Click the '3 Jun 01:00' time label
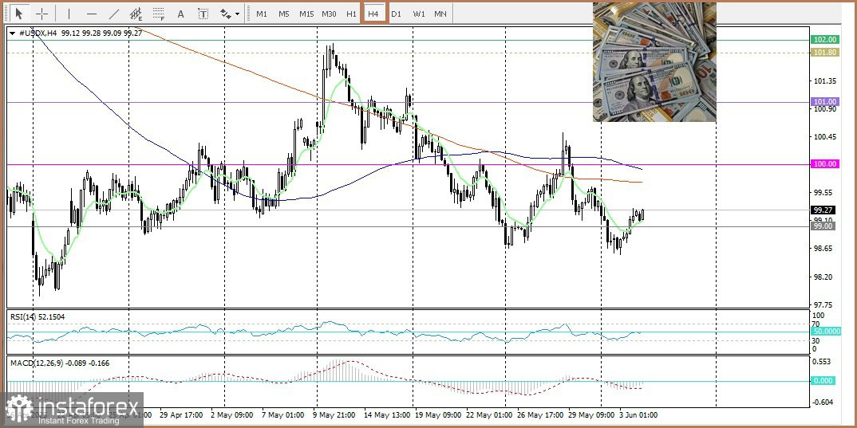This screenshot has width=857, height=428. [x=638, y=415]
